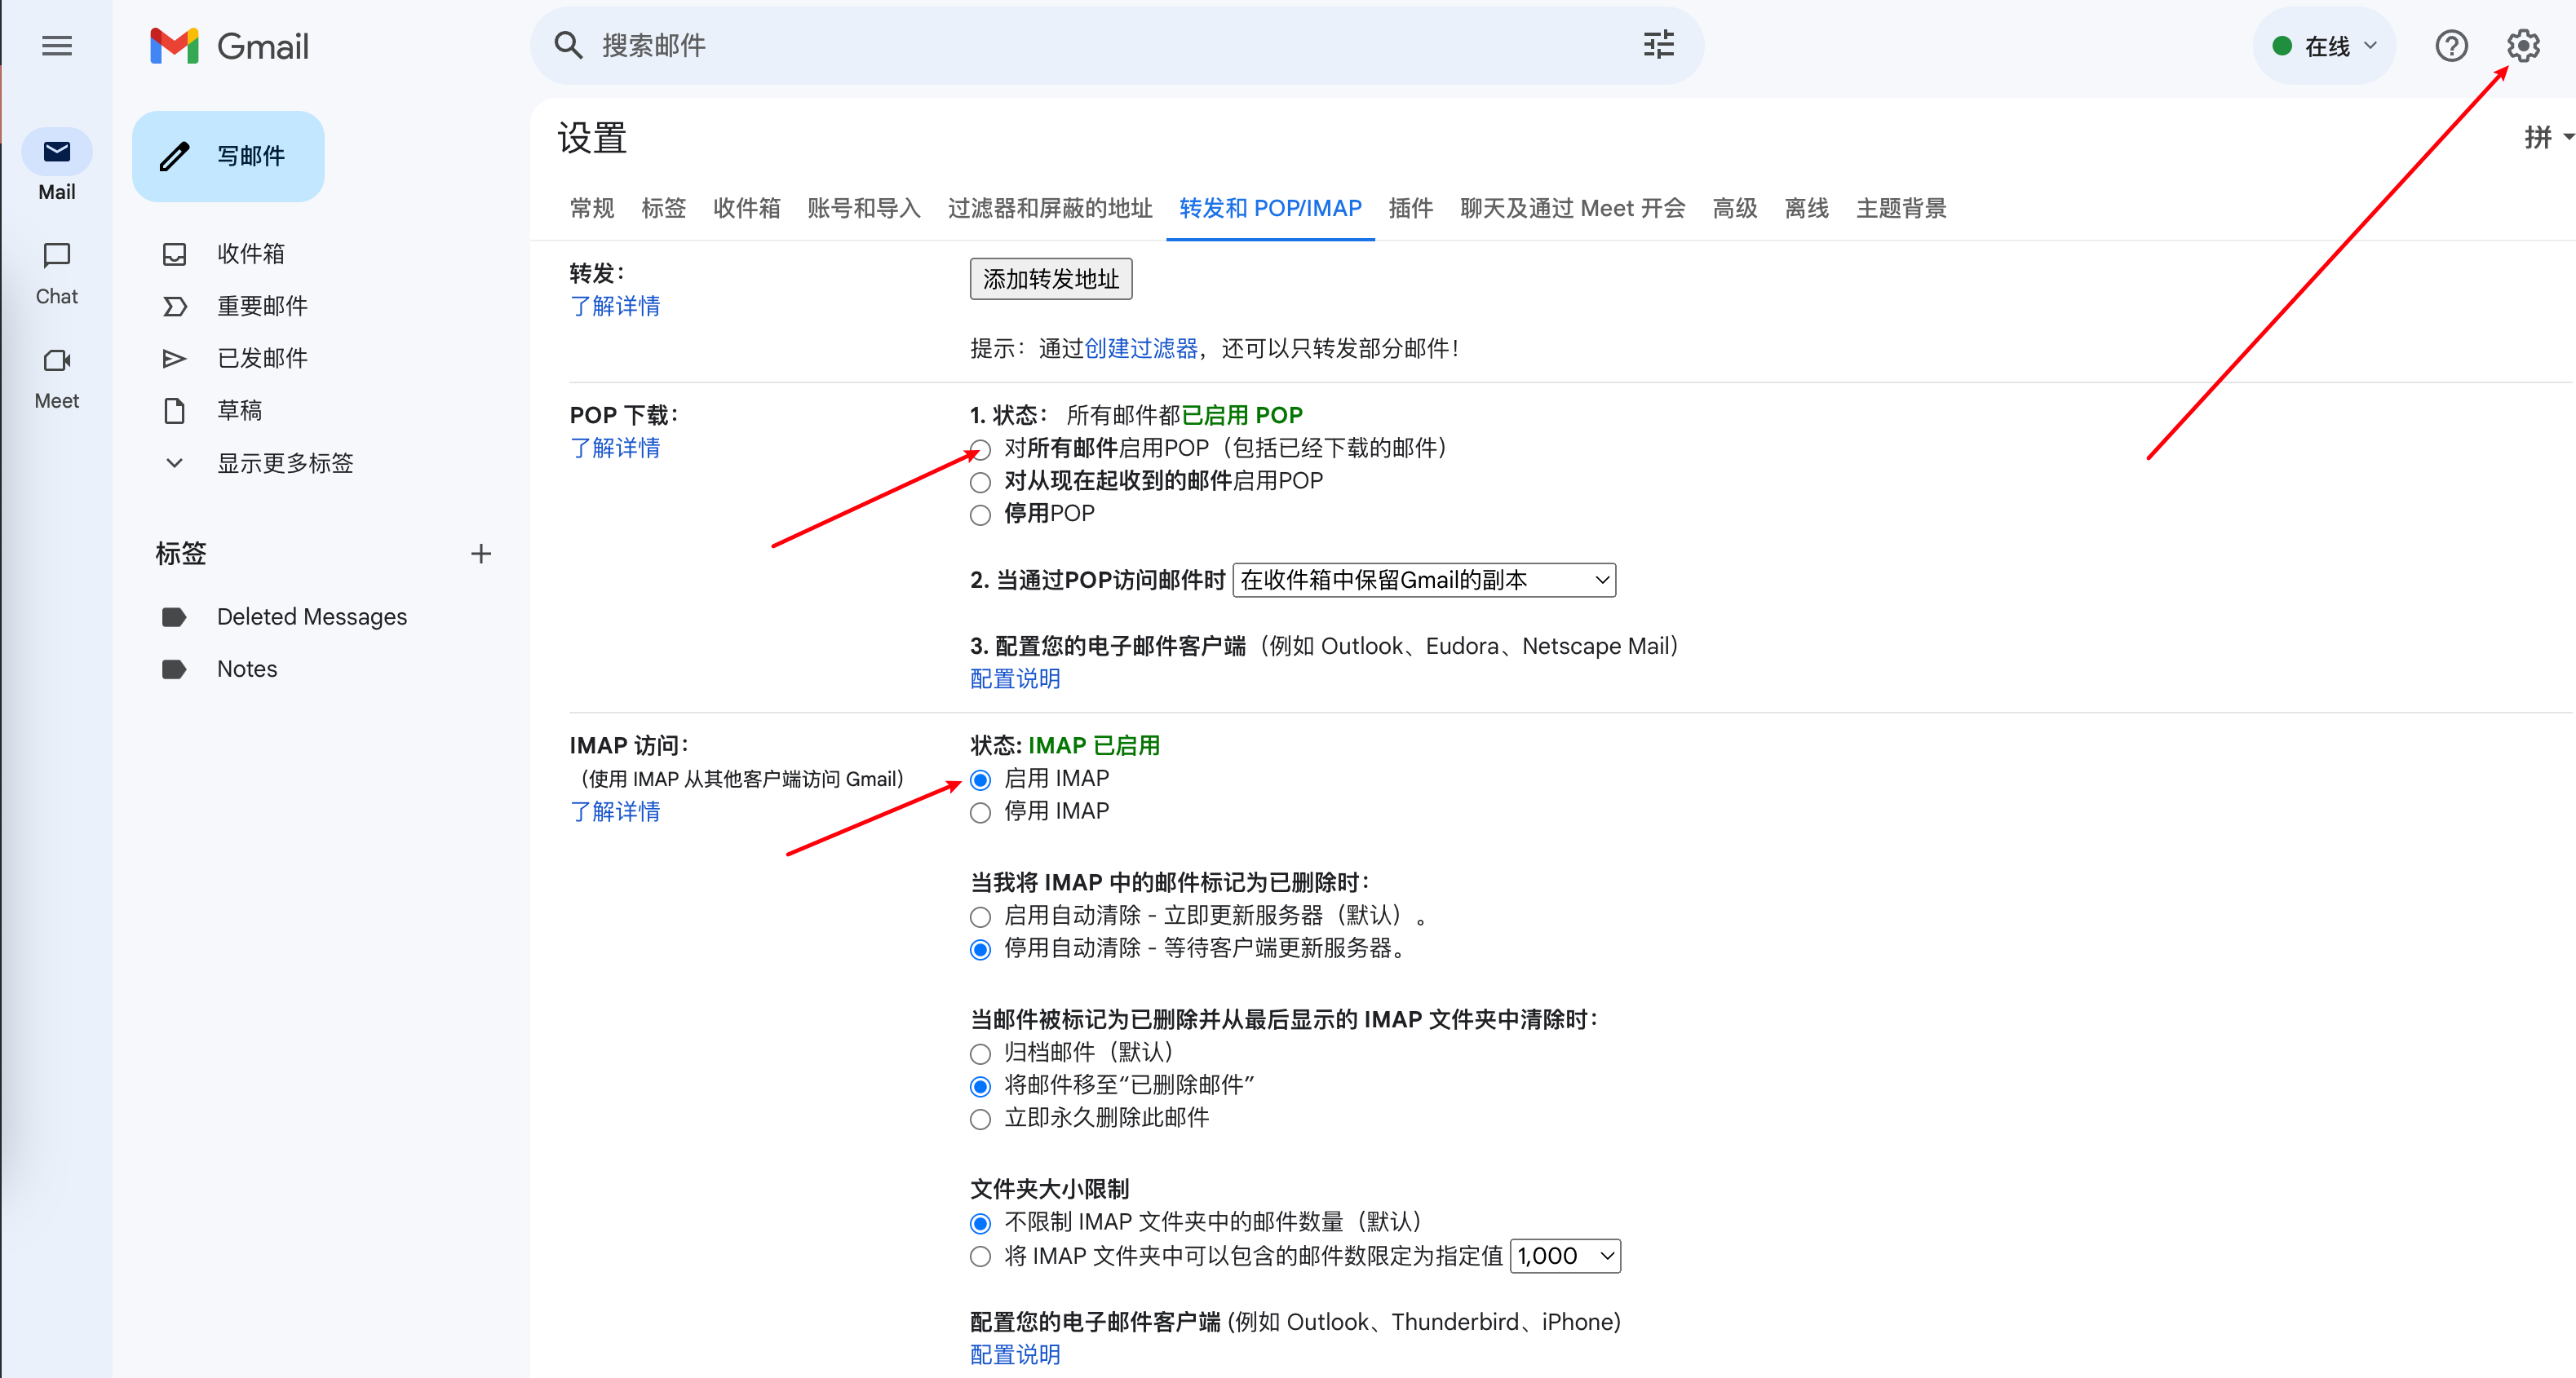Open the Help question mark icon
The image size is (2576, 1378).
pos(2451,45)
